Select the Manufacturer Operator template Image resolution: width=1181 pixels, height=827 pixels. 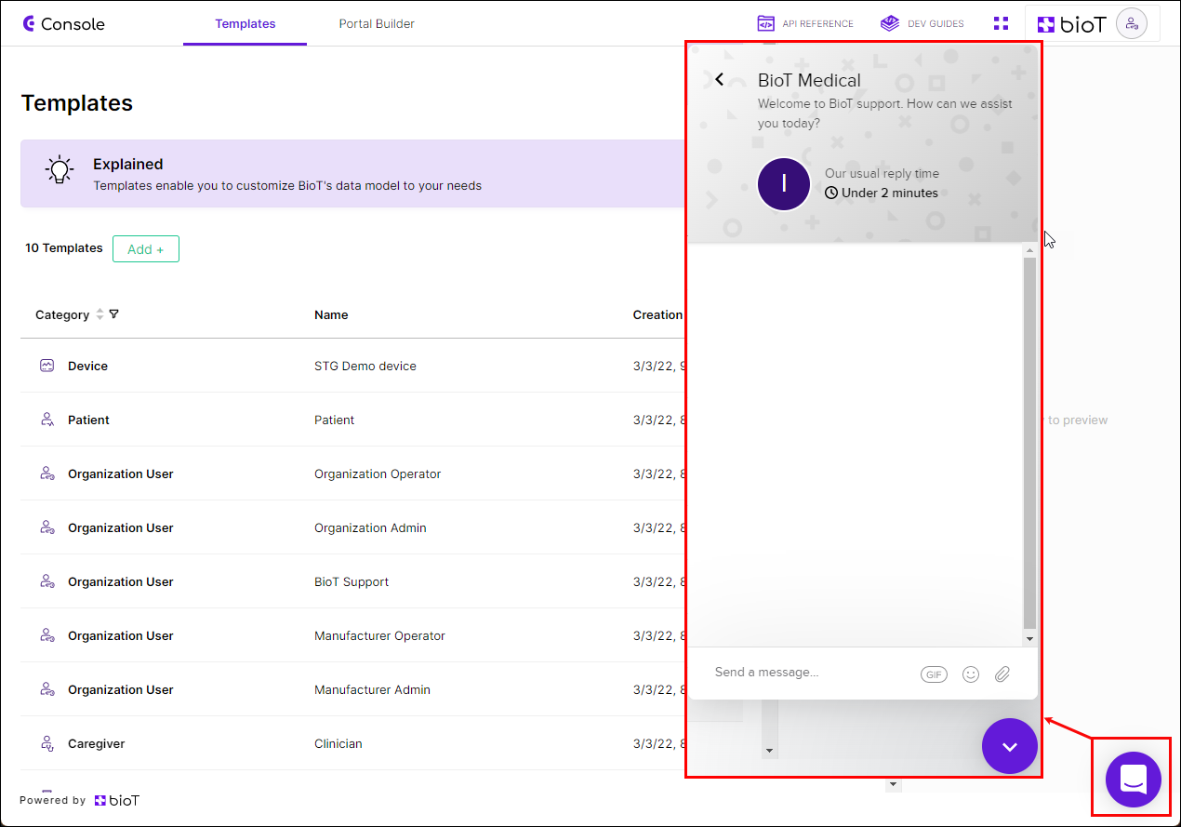coord(379,635)
